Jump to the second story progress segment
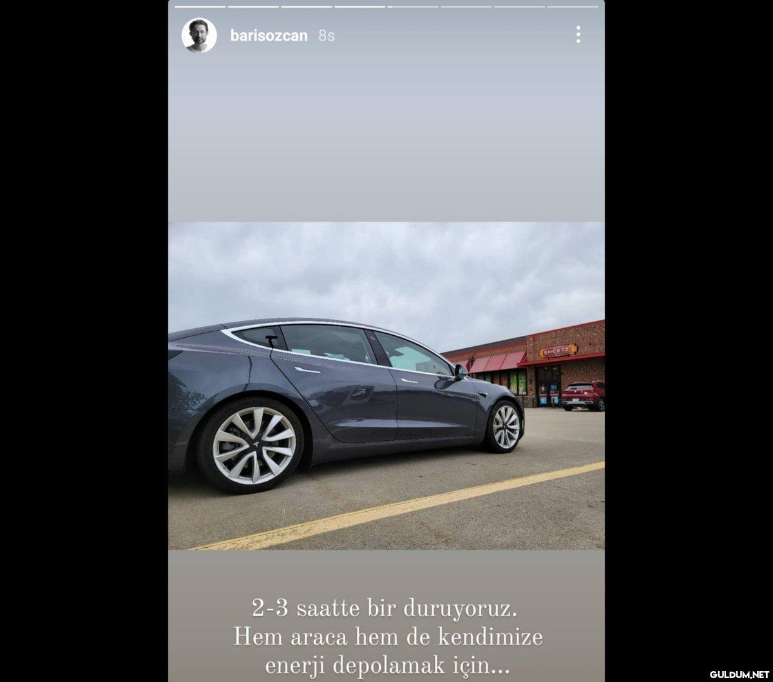The height and width of the screenshot is (682, 773). pos(253,6)
